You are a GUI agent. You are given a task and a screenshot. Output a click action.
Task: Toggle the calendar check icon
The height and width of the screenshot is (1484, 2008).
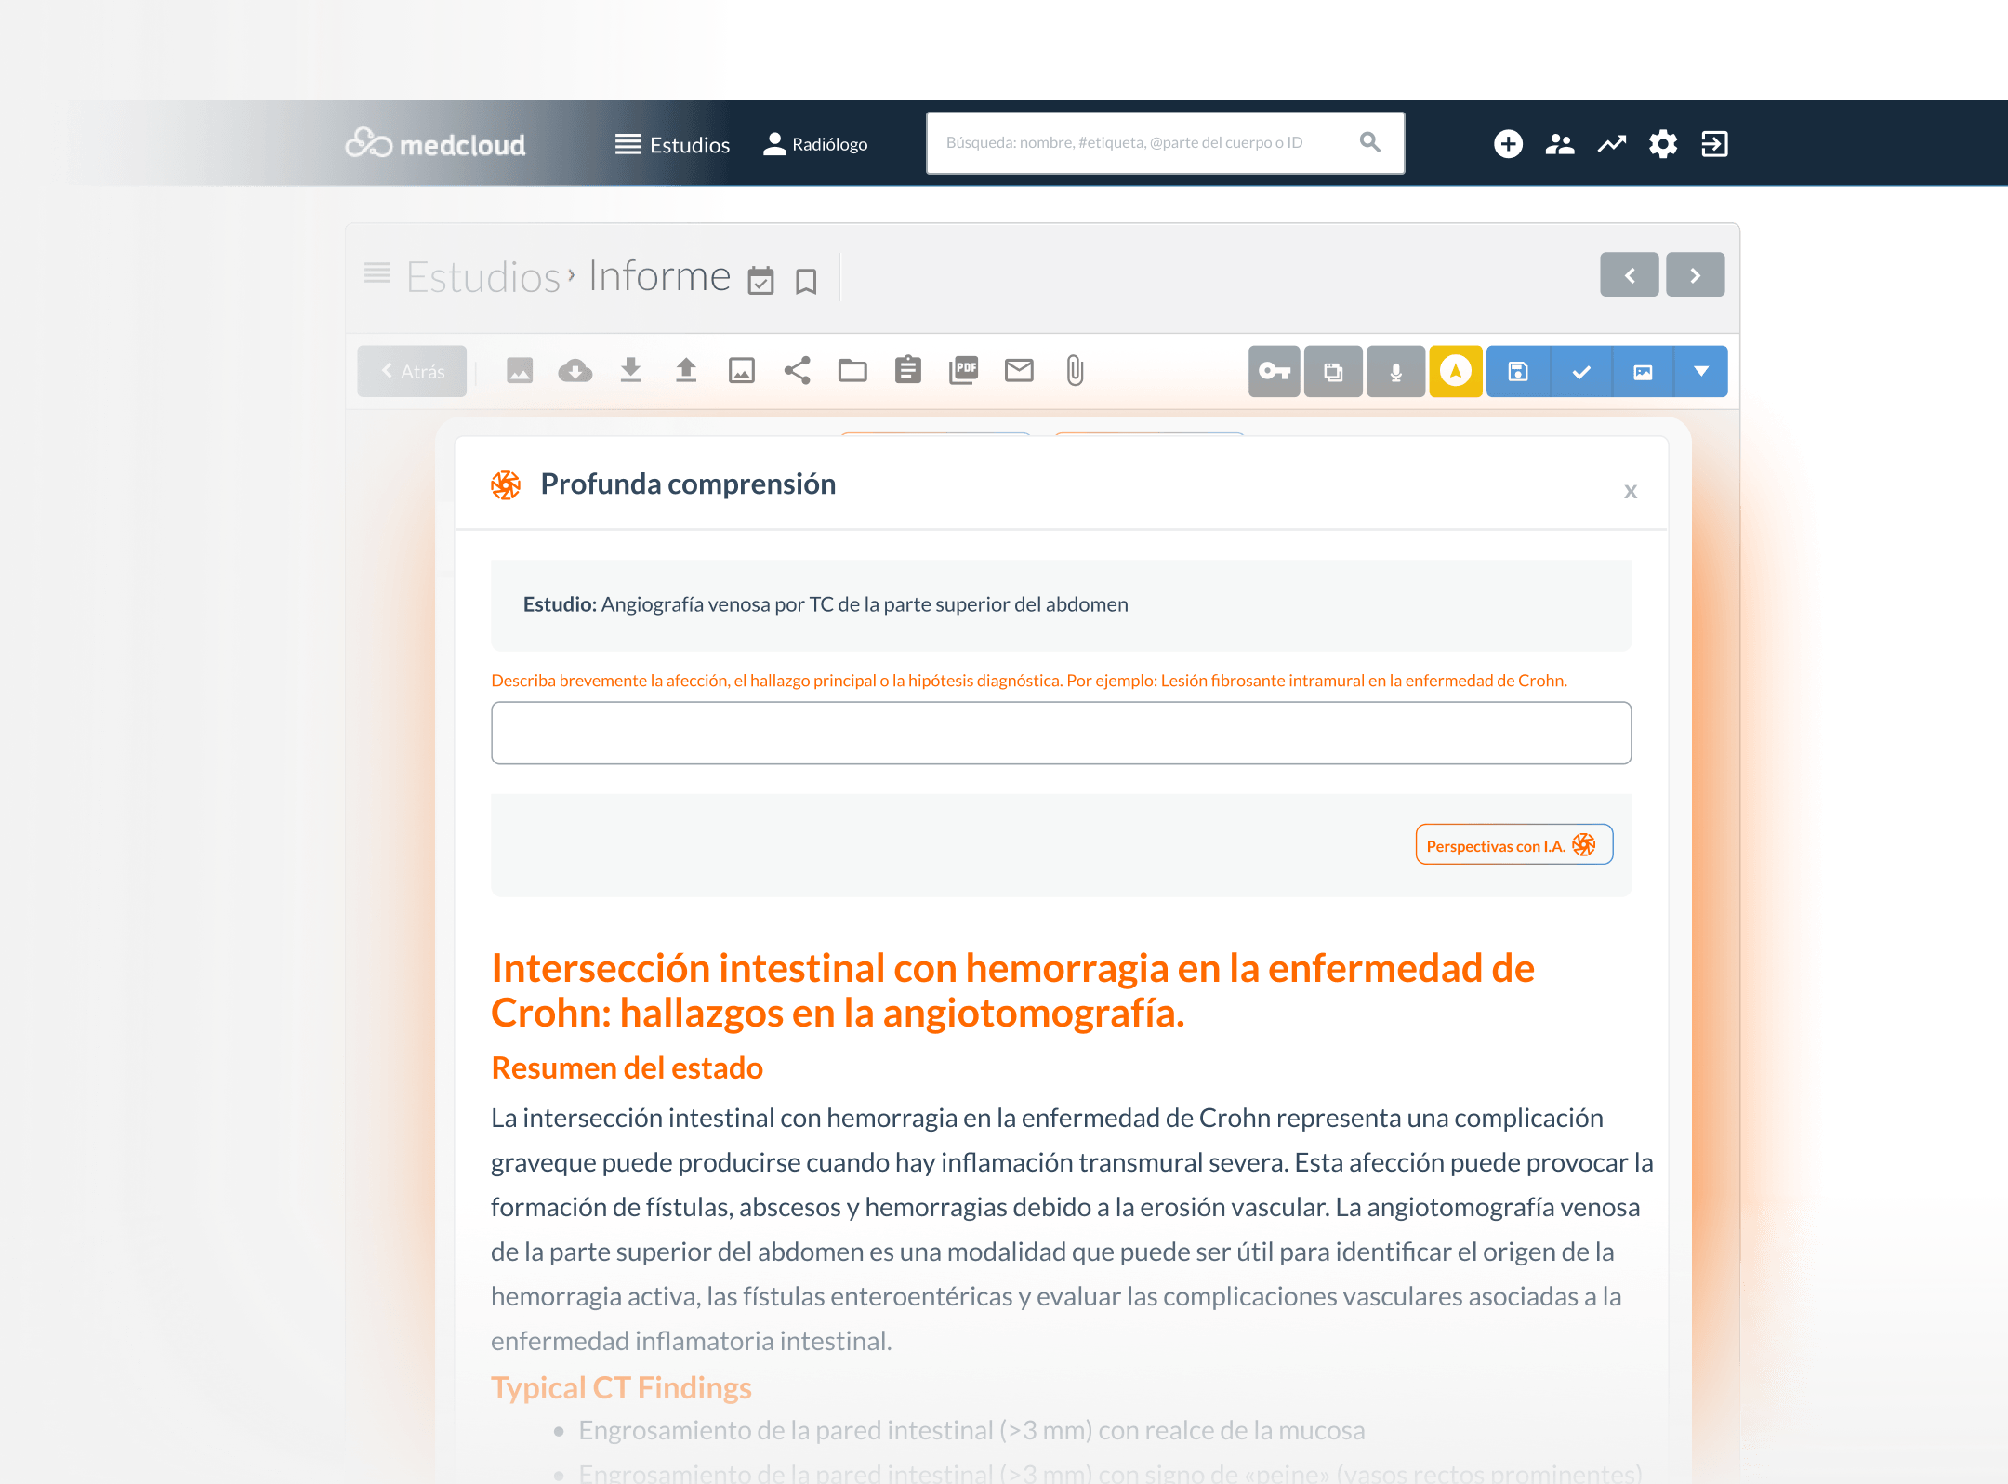click(x=761, y=281)
